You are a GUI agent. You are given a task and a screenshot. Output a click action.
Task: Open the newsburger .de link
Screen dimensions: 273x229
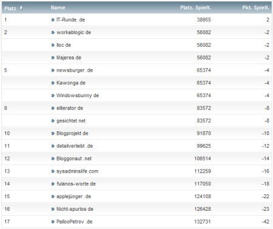coord(75,70)
